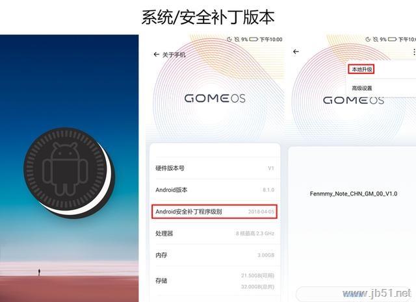Open Android安全补丁程序级别 row
Screen dimensions: 416x302
pos(214,212)
